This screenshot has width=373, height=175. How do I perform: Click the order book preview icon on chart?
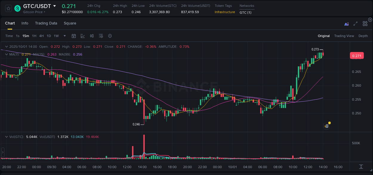click(x=326, y=126)
